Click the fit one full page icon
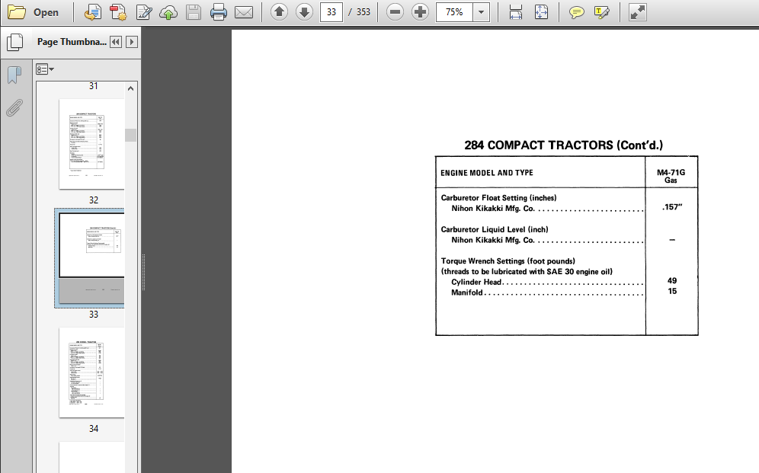 (x=541, y=12)
